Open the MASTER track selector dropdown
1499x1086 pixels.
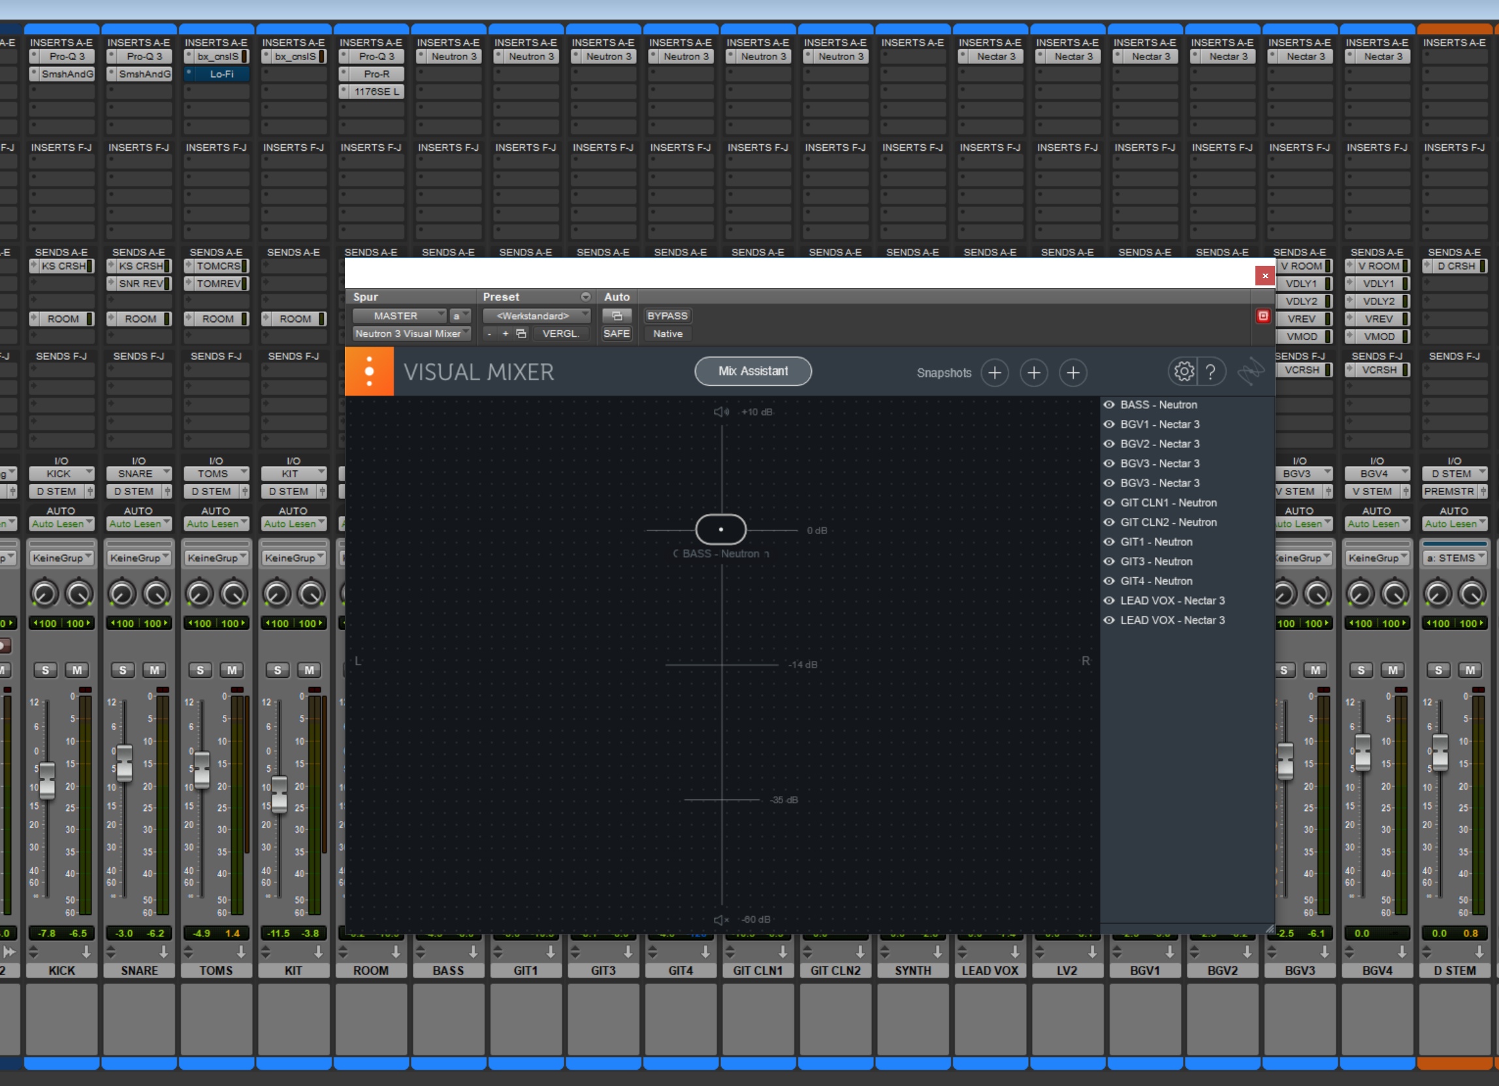(400, 316)
